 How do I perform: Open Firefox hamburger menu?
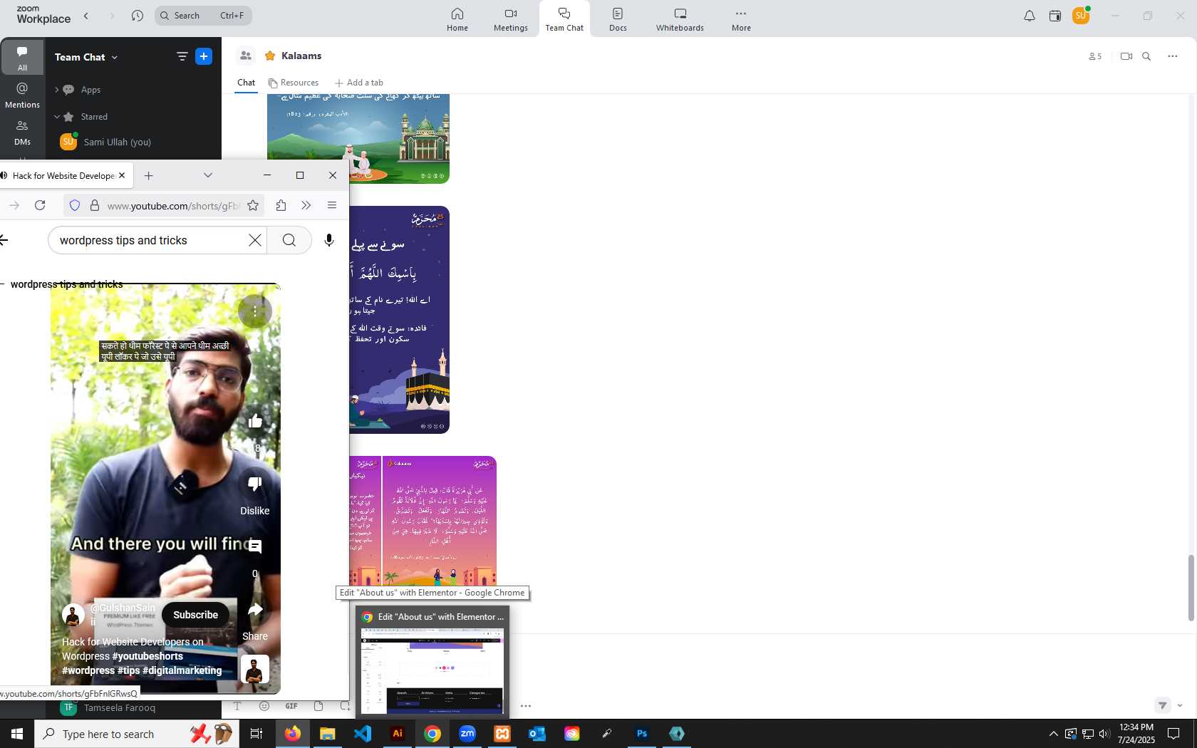click(x=332, y=205)
